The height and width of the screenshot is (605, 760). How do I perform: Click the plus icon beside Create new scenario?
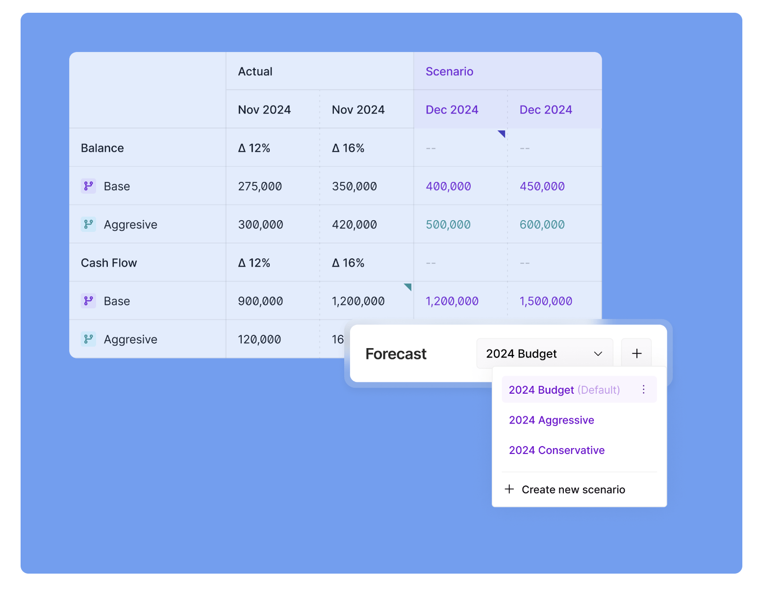tap(509, 489)
